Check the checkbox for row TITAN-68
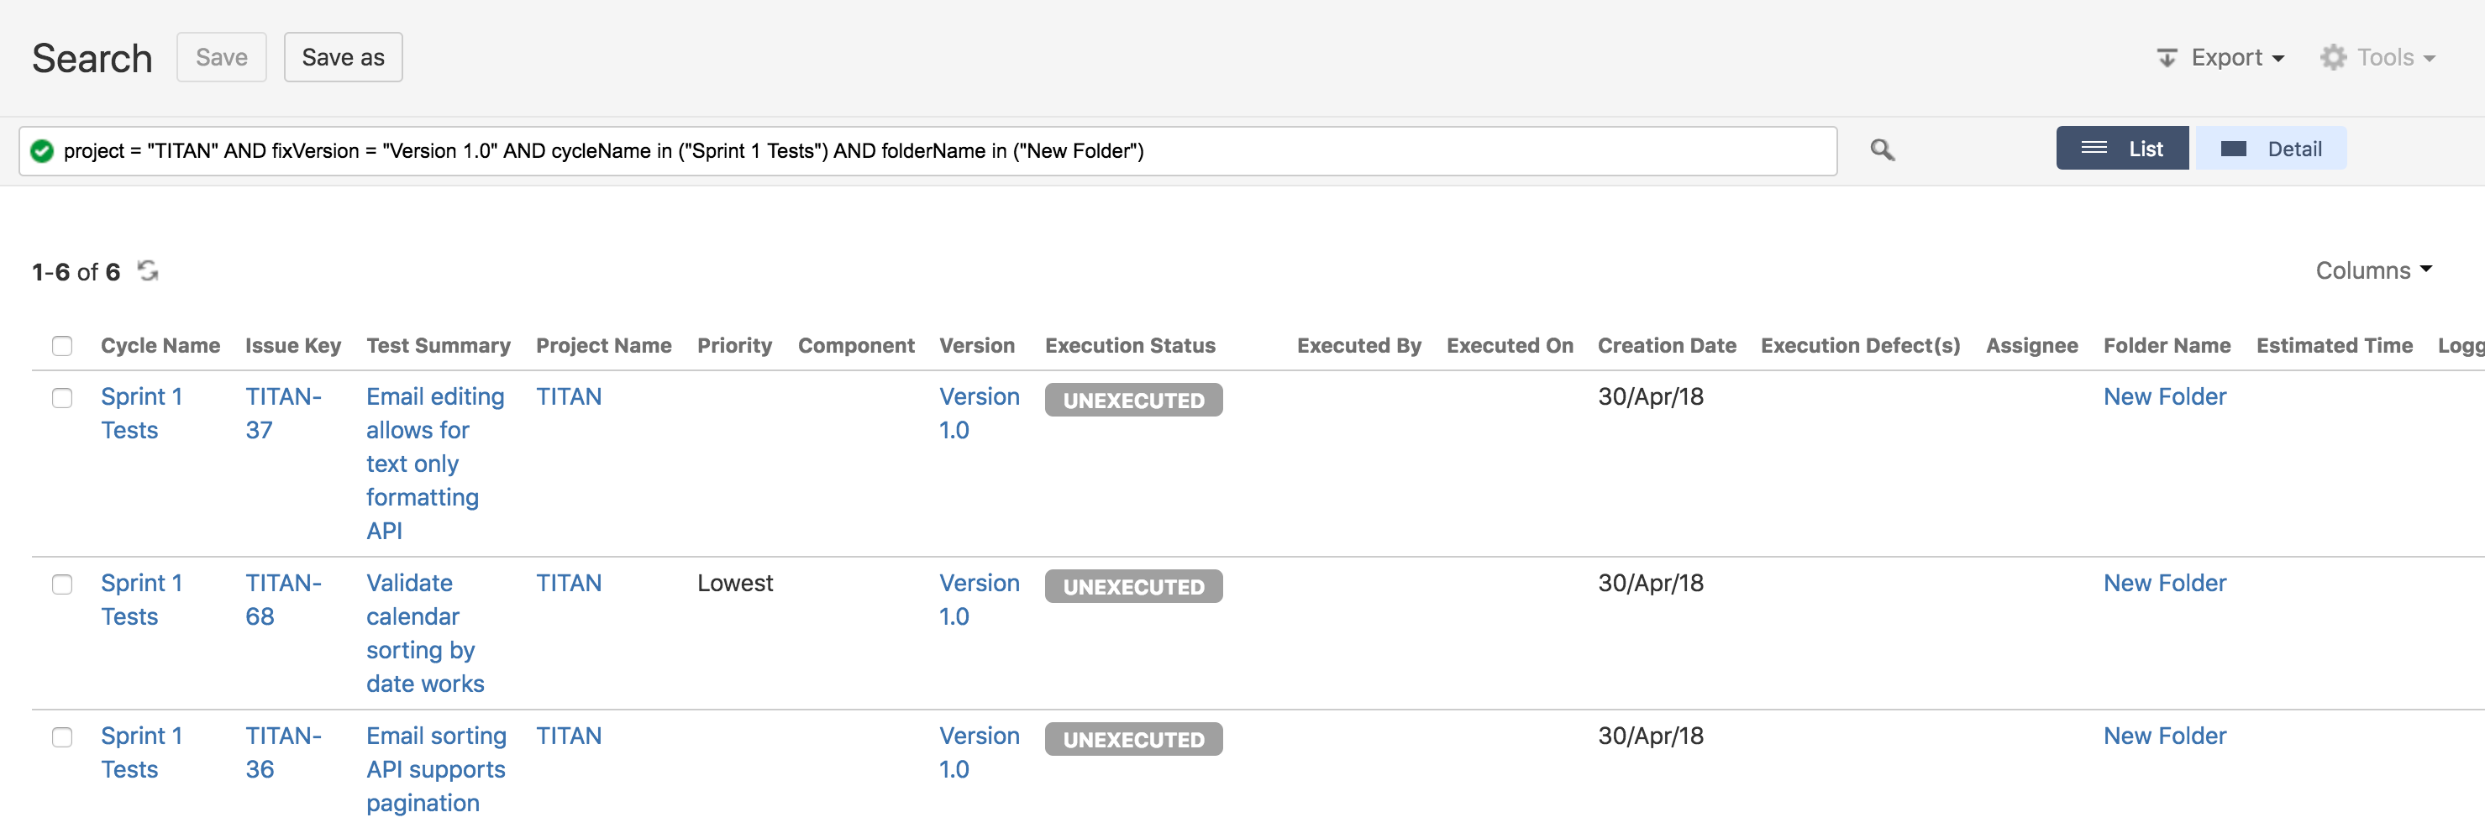 pos(61,584)
